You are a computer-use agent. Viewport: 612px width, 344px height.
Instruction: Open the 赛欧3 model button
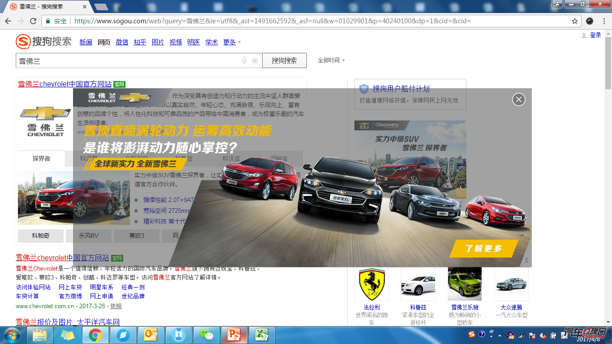click(x=137, y=236)
